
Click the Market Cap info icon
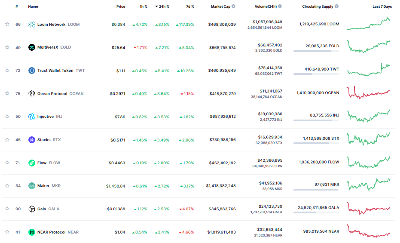pos(233,6)
